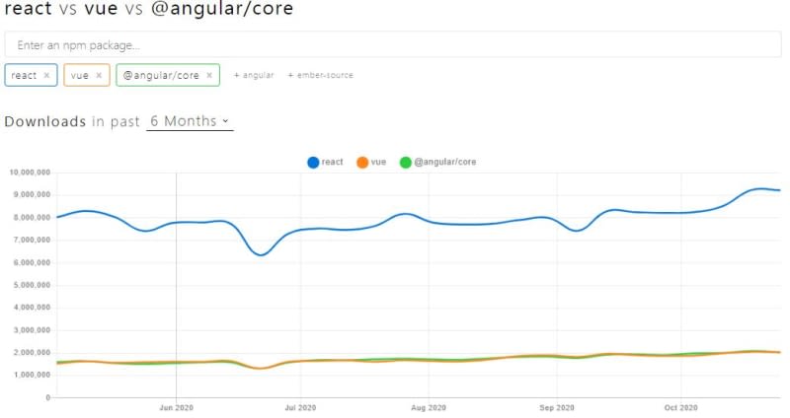790x418 pixels.
Task: Click the Jun 2020 axis label
Action: click(x=175, y=406)
